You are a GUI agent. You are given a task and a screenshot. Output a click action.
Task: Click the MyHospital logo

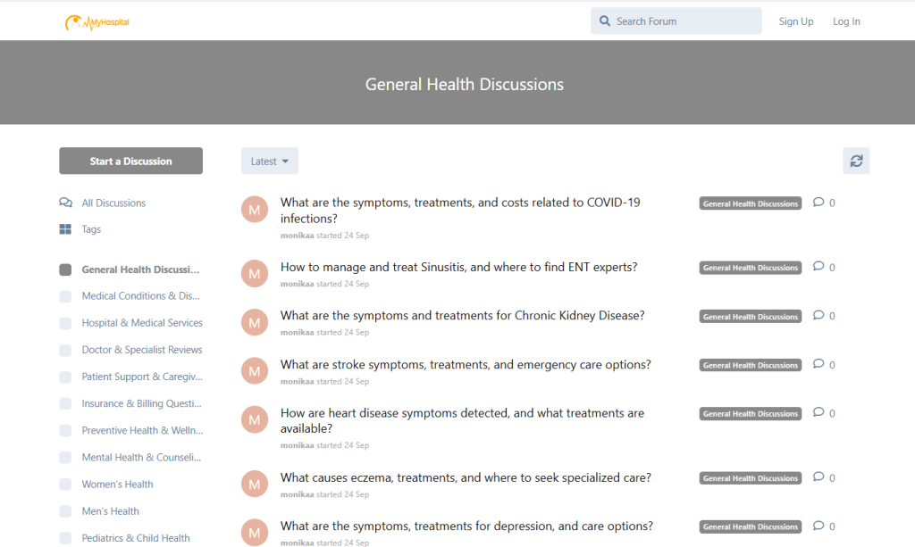97,22
